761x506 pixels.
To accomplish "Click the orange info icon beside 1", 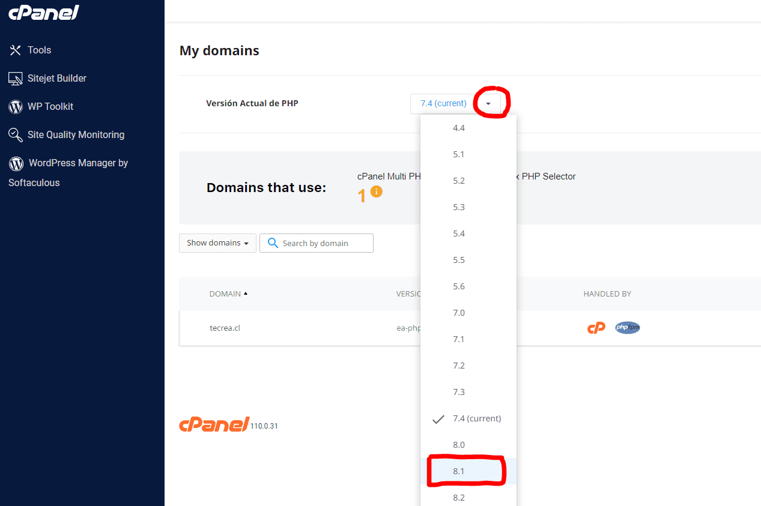I will pos(377,191).
